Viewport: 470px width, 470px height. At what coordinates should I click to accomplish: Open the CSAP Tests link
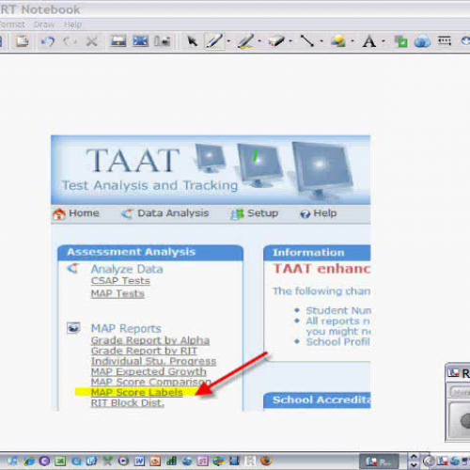120,280
